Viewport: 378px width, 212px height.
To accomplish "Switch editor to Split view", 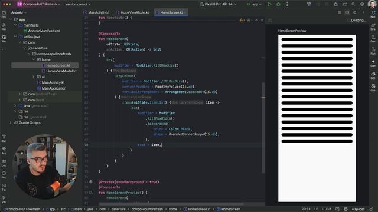I will (347, 12).
